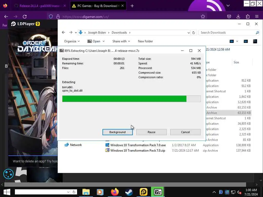263x197 pixels.
Task: Expand the view options dropdown arrow
Action: (237, 41)
